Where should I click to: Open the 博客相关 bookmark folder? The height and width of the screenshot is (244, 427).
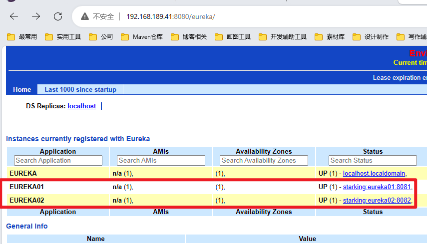189,37
